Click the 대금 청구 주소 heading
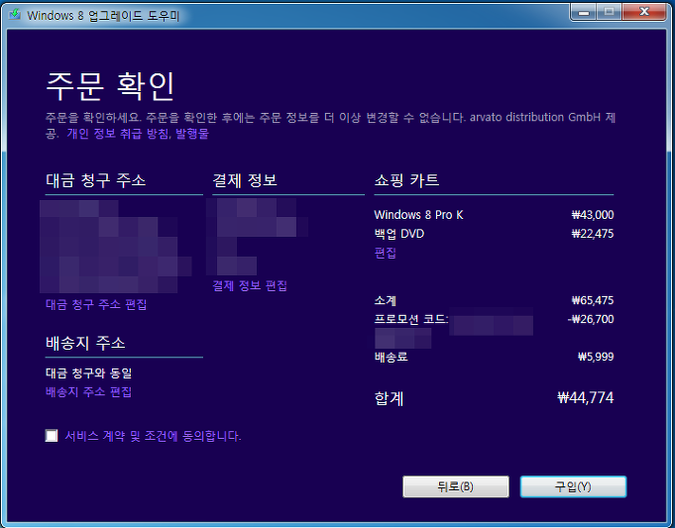Viewport: 675px width, 528px height. [x=95, y=180]
